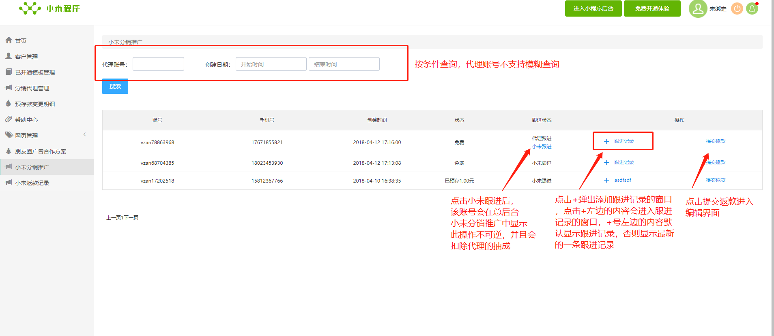Click the 进入小程序后台 button
The width and height of the screenshot is (774, 336).
tap(593, 9)
